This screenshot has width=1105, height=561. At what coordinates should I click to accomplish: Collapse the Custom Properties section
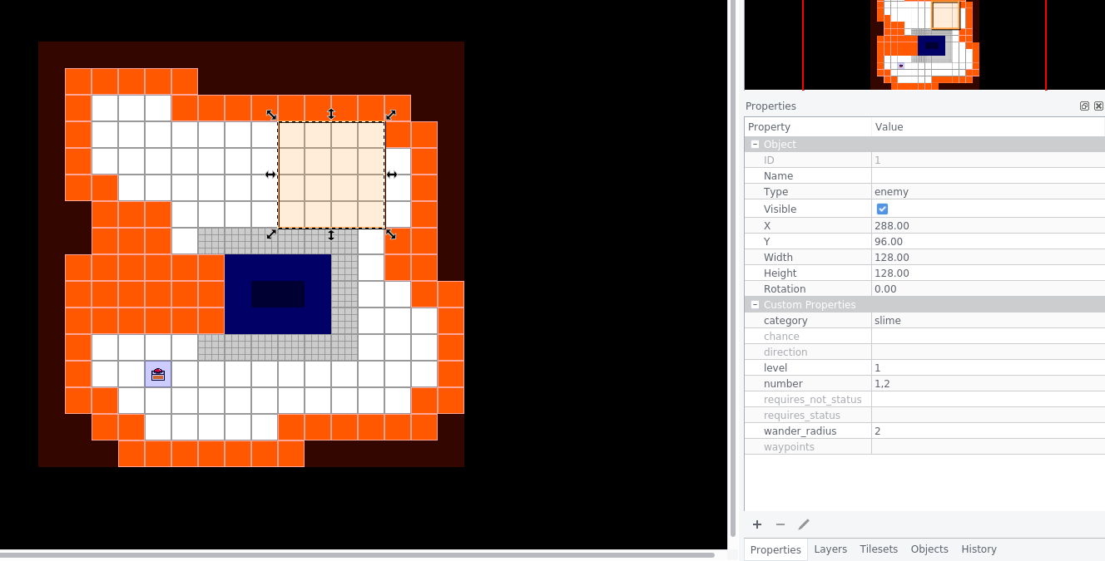pyautogui.click(x=756, y=304)
